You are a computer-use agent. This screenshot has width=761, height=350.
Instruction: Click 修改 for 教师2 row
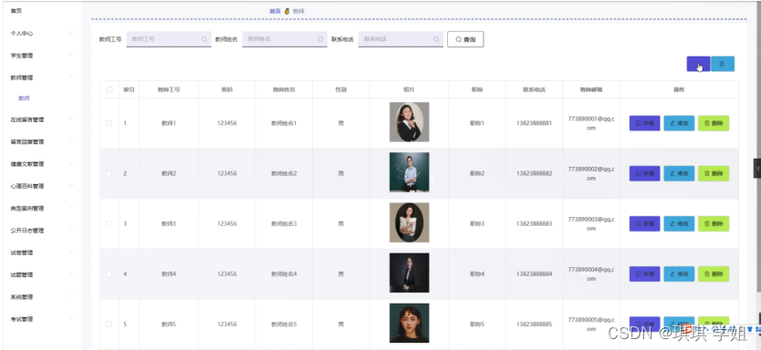[x=679, y=173]
